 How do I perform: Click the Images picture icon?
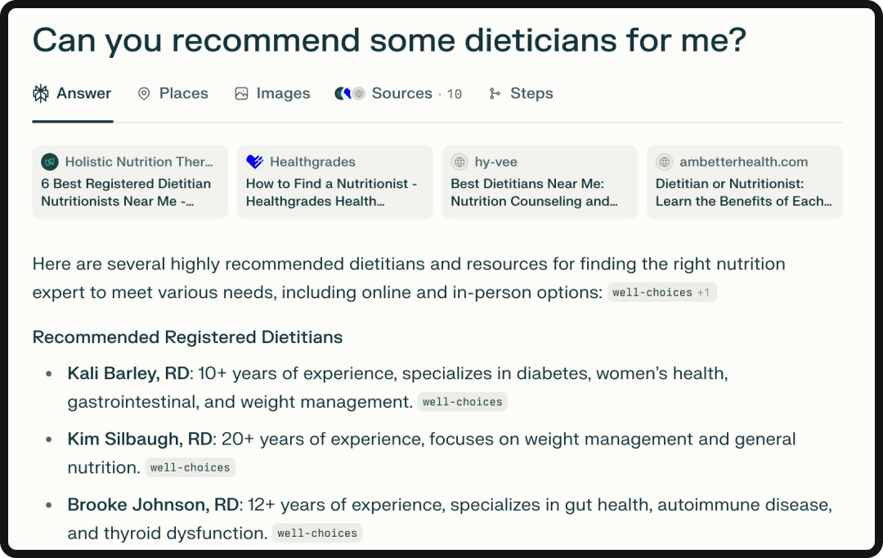tap(240, 93)
